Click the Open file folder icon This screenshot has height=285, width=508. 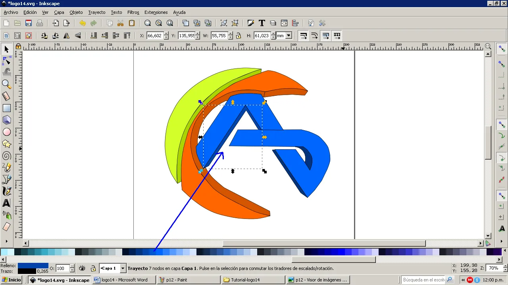point(17,23)
